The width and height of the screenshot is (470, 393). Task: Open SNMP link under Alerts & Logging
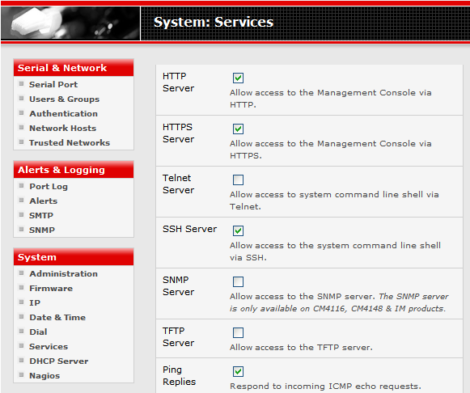42,230
